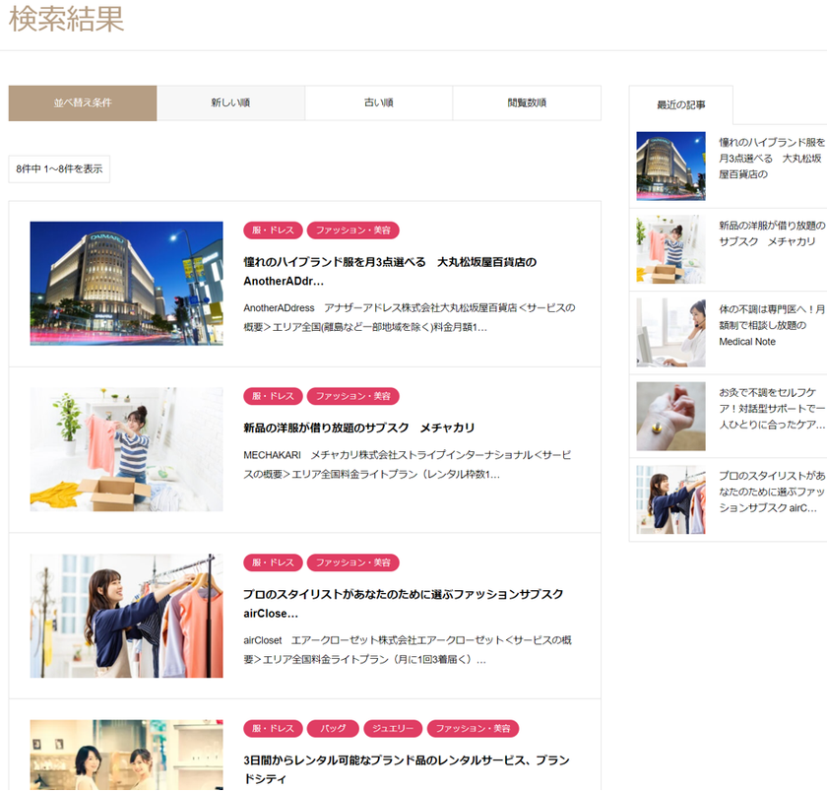Open the Daimaru building thumbnail in results
The image size is (827, 791).
[x=126, y=284]
